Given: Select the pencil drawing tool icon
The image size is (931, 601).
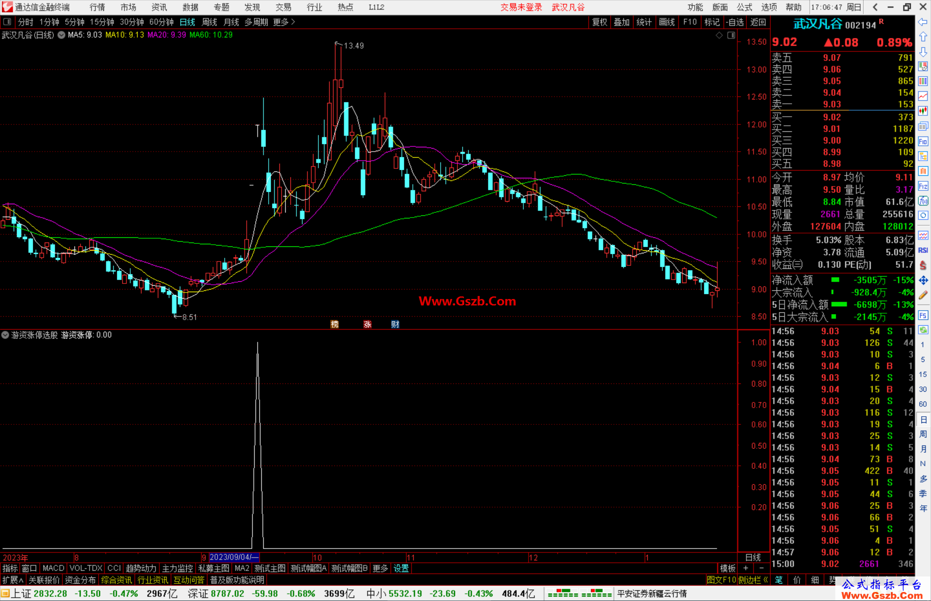Looking at the screenshot, I should click(923, 295).
